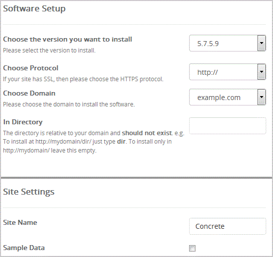Click the 'Please select the version to install' hint

tap(49, 51)
